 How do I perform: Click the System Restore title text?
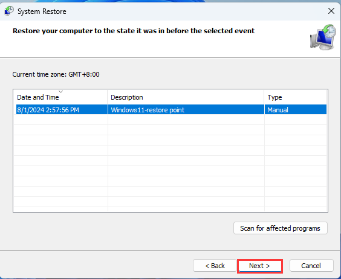[x=42, y=11]
